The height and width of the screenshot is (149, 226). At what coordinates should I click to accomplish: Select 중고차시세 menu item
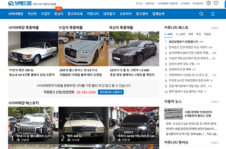pyautogui.click(x=75, y=14)
